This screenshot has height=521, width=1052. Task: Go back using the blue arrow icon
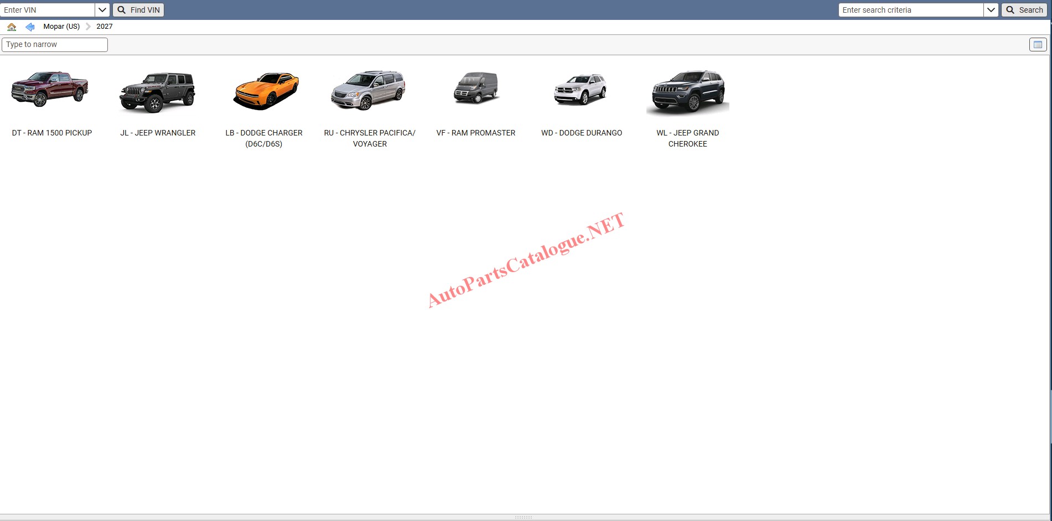30,27
